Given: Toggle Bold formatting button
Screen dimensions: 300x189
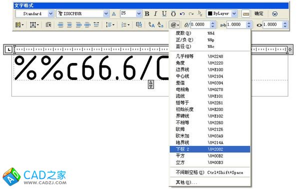Looking at the screenshot, I should [147, 14].
